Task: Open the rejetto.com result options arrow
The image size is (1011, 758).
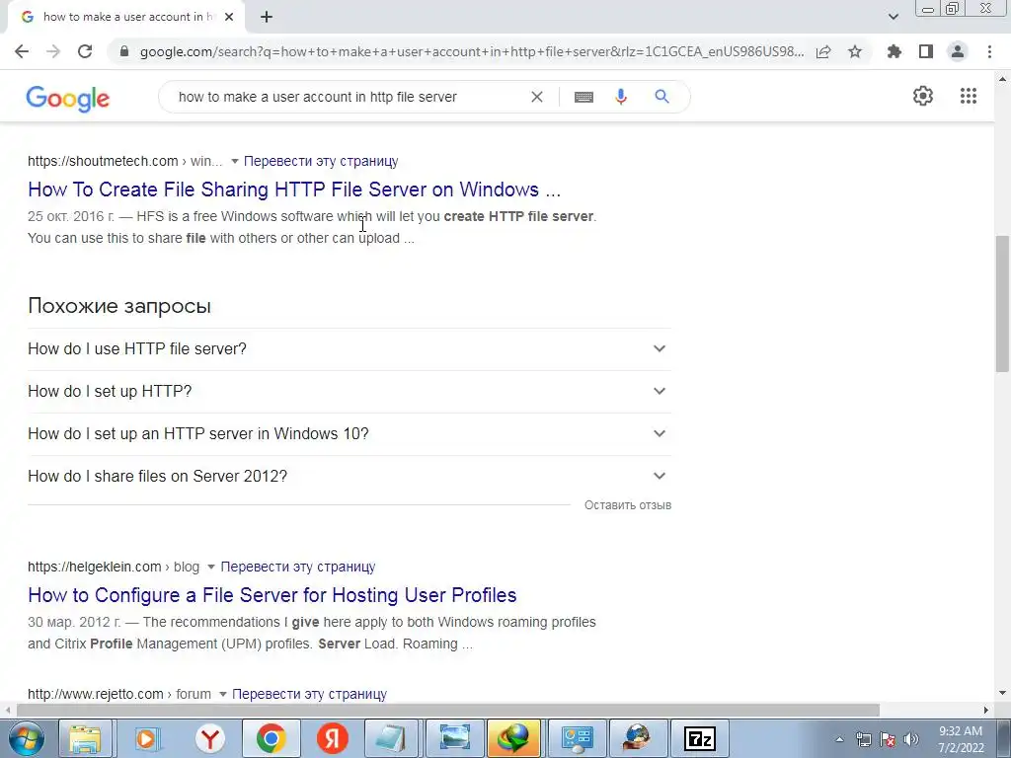Action: click(222, 694)
